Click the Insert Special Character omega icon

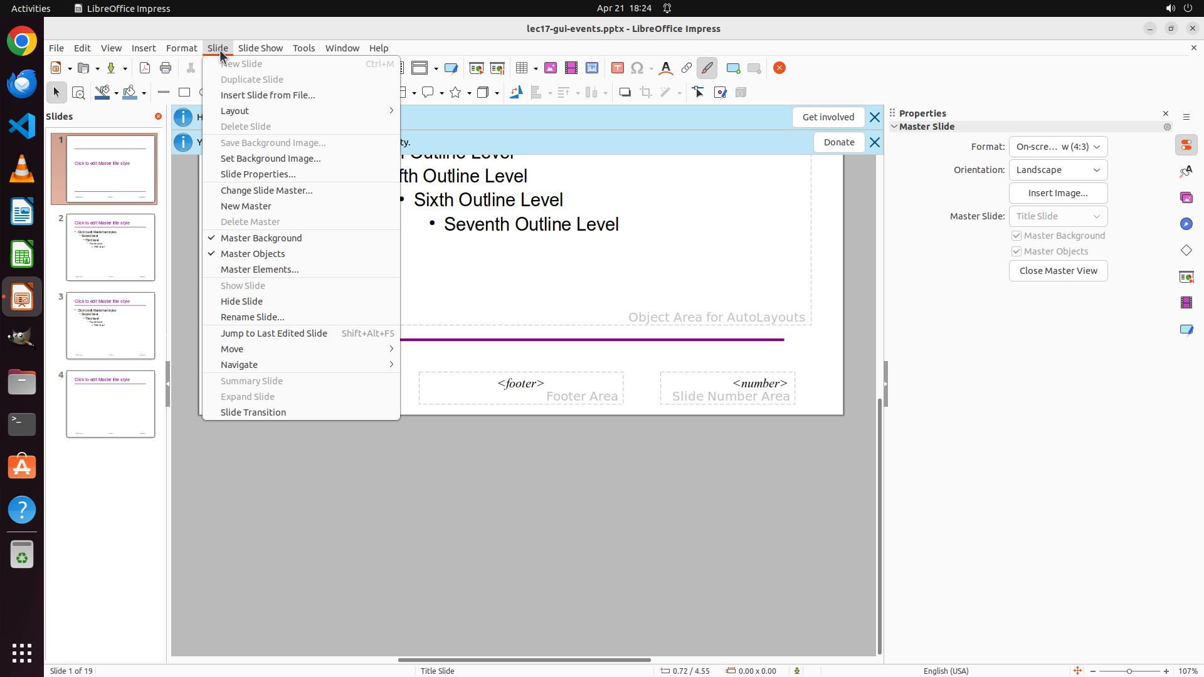(x=637, y=68)
